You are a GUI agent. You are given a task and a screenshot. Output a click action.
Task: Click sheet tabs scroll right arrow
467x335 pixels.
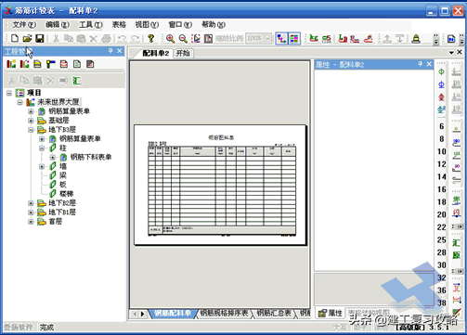click(x=143, y=314)
